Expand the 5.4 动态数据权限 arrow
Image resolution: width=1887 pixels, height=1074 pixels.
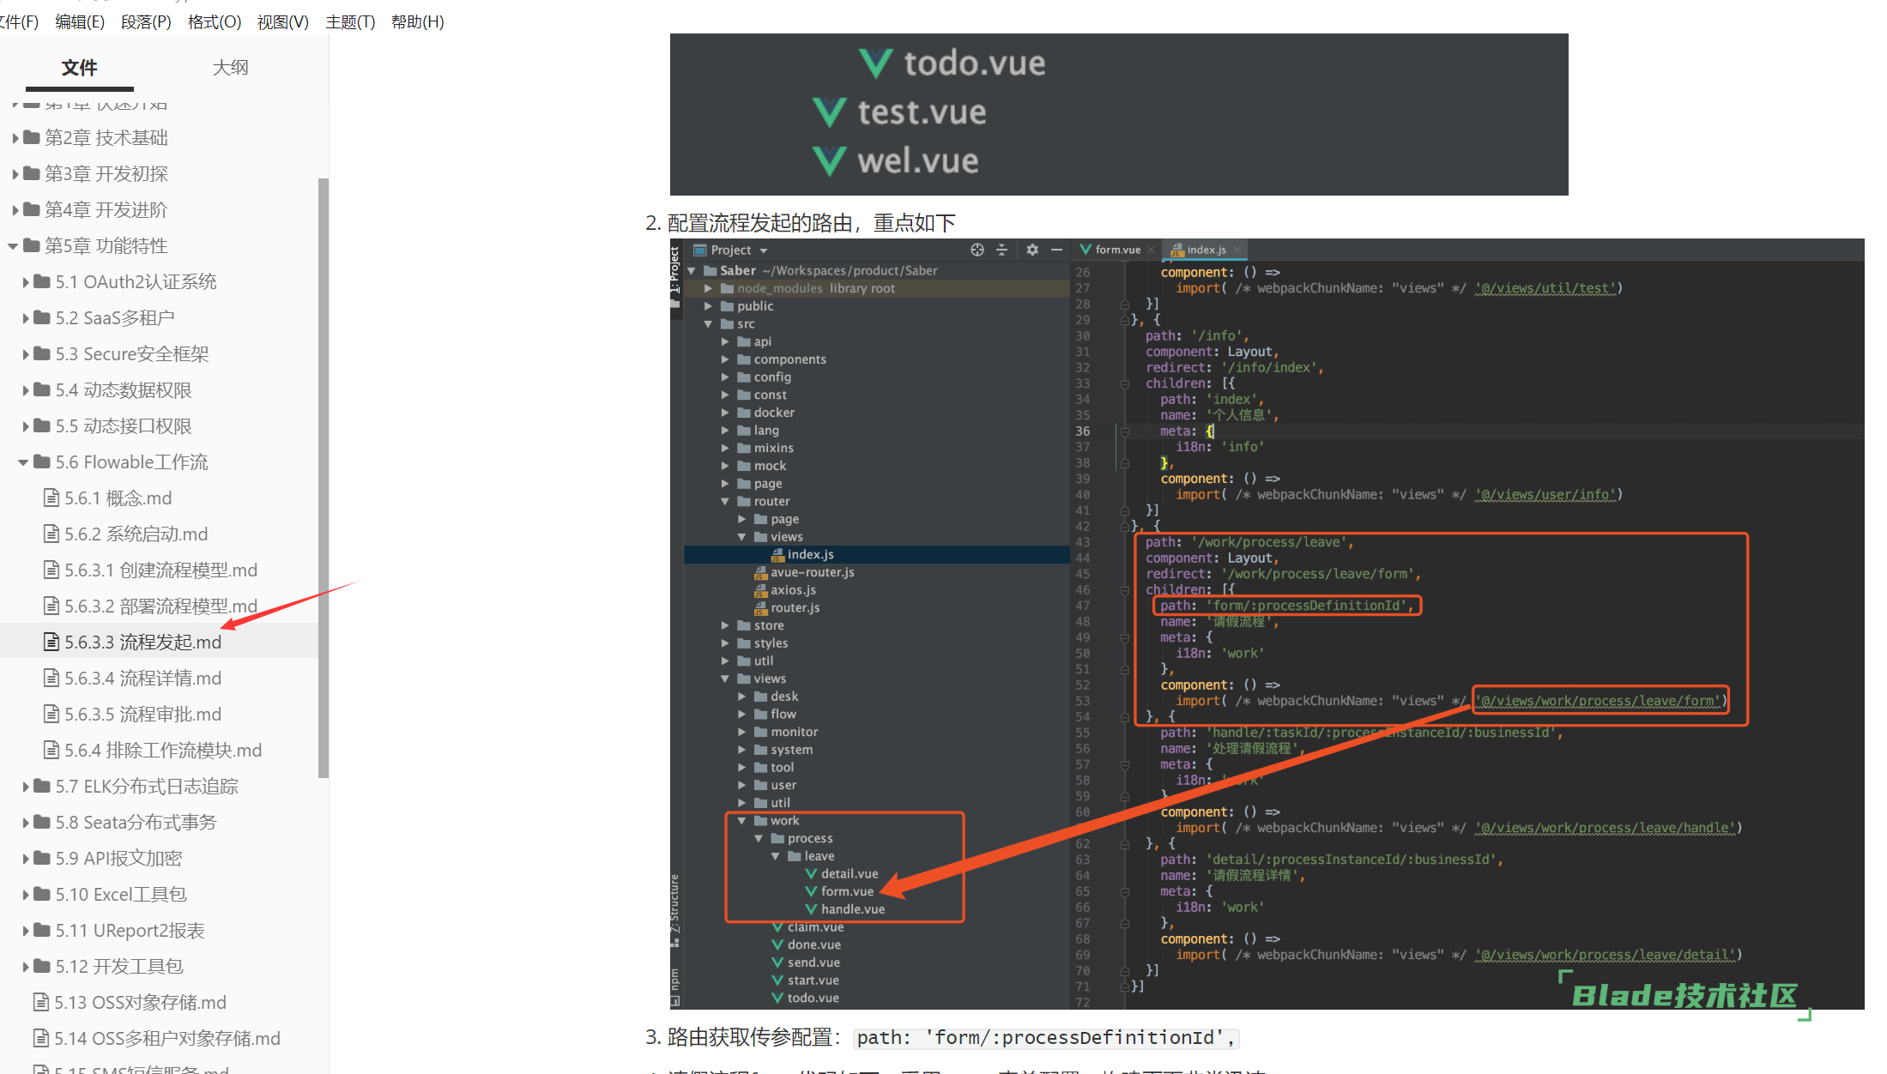26,389
